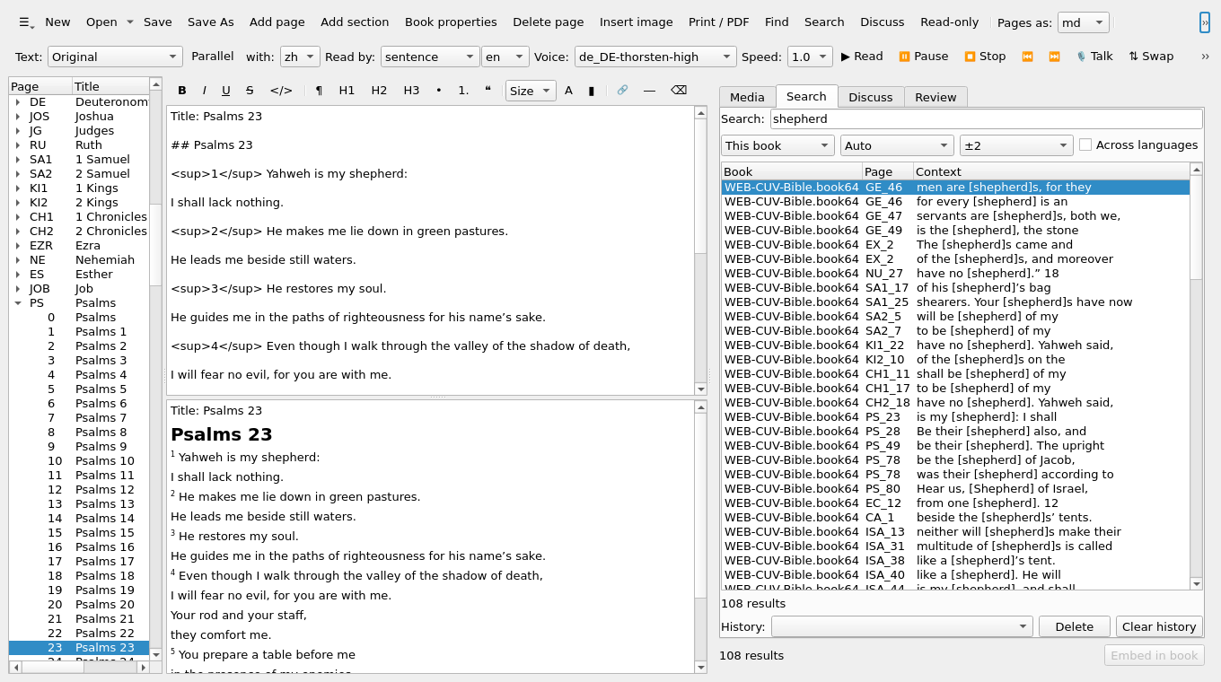Apply bold formatting
This screenshot has height=682, width=1221.
click(x=182, y=91)
